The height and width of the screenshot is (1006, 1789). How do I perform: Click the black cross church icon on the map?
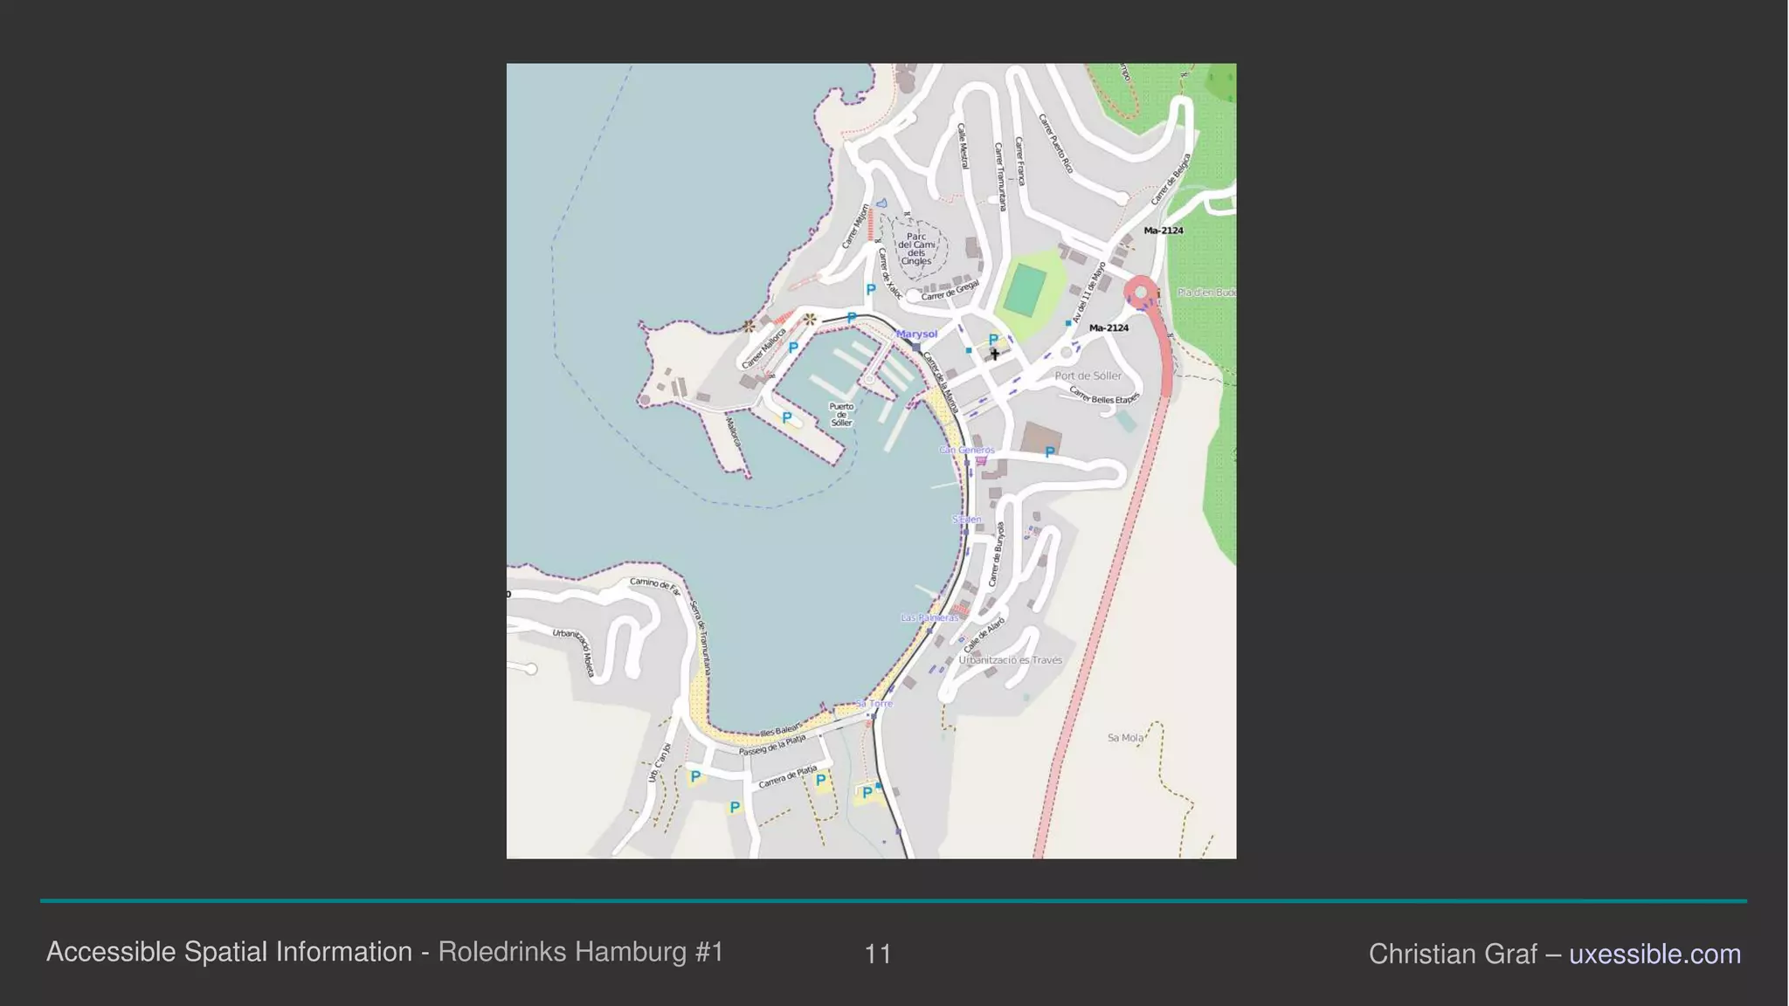994,355
